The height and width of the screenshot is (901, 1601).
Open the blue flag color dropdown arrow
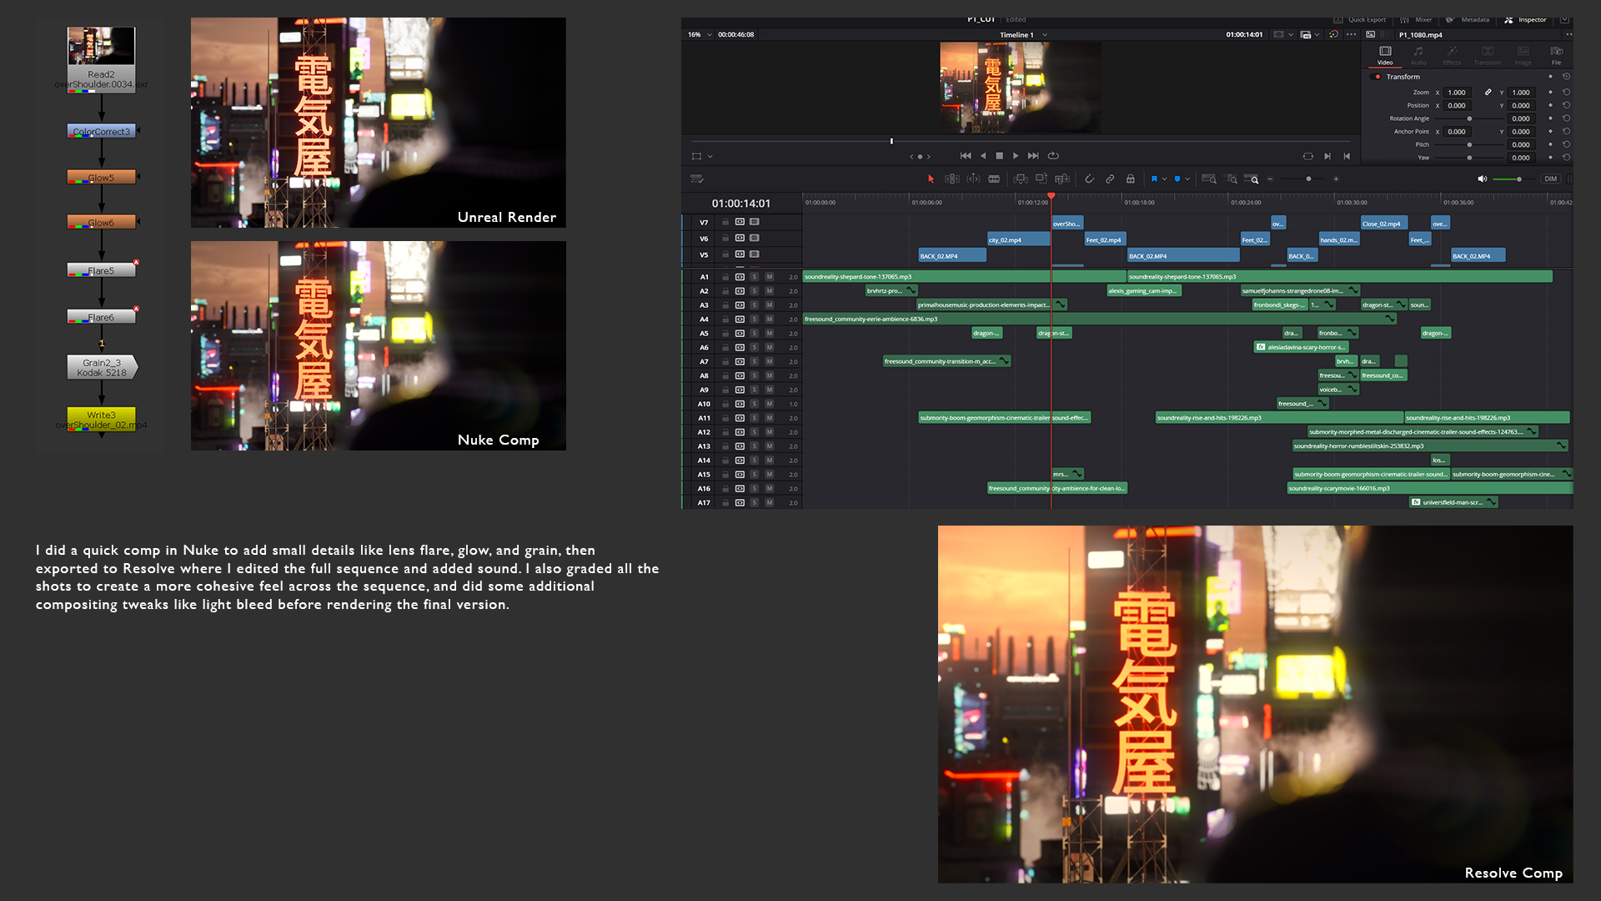point(1165,179)
